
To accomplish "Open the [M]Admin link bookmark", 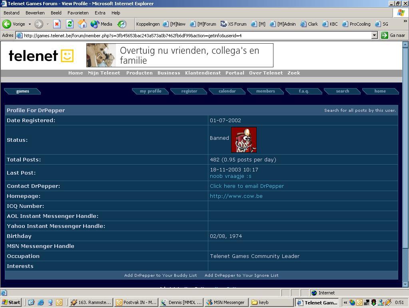I will click(283, 24).
